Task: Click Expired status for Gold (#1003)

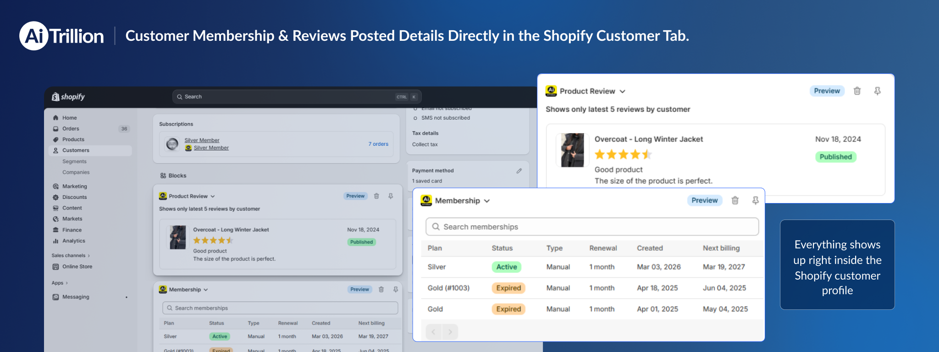Action: (x=508, y=288)
